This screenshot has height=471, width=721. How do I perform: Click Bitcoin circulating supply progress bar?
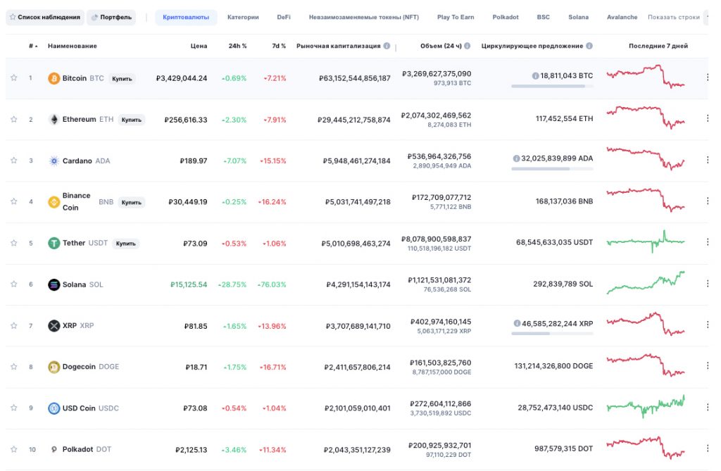pyautogui.click(x=552, y=86)
